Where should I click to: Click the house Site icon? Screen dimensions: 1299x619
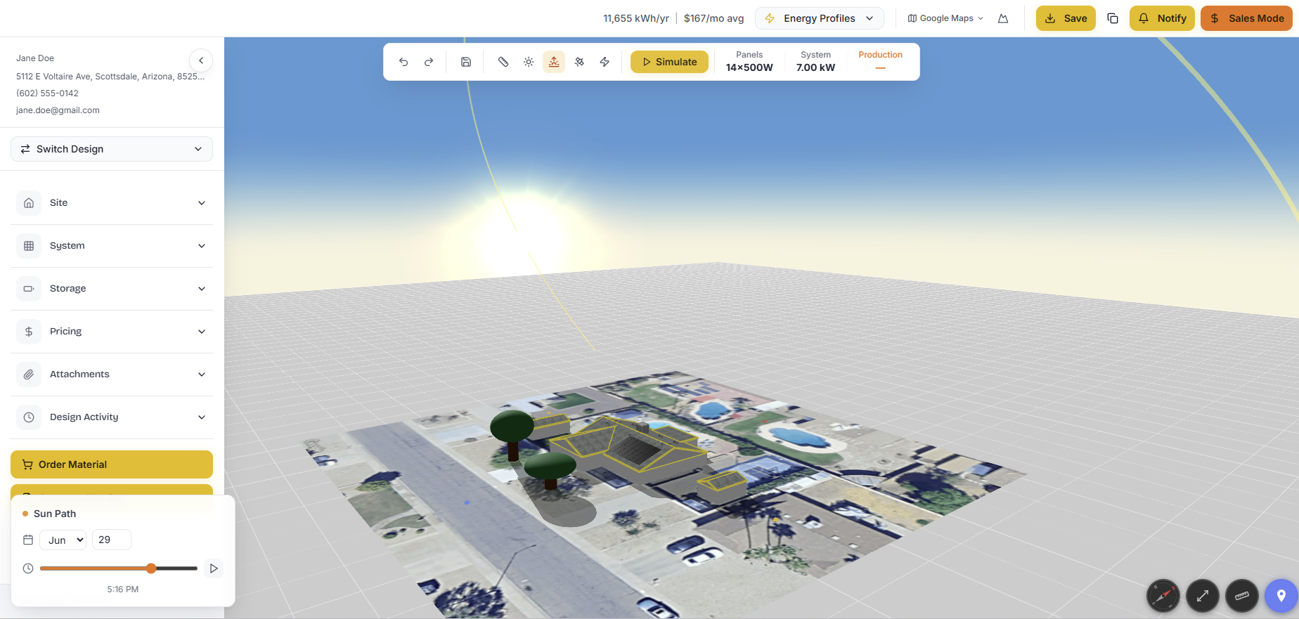(x=29, y=203)
